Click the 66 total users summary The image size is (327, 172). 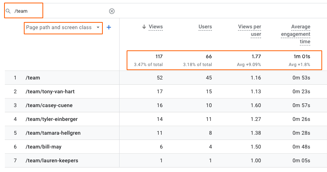coord(209,57)
